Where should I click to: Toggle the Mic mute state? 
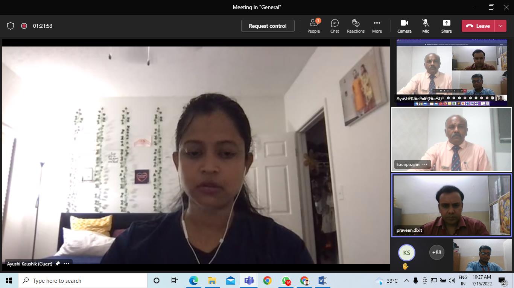[425, 26]
